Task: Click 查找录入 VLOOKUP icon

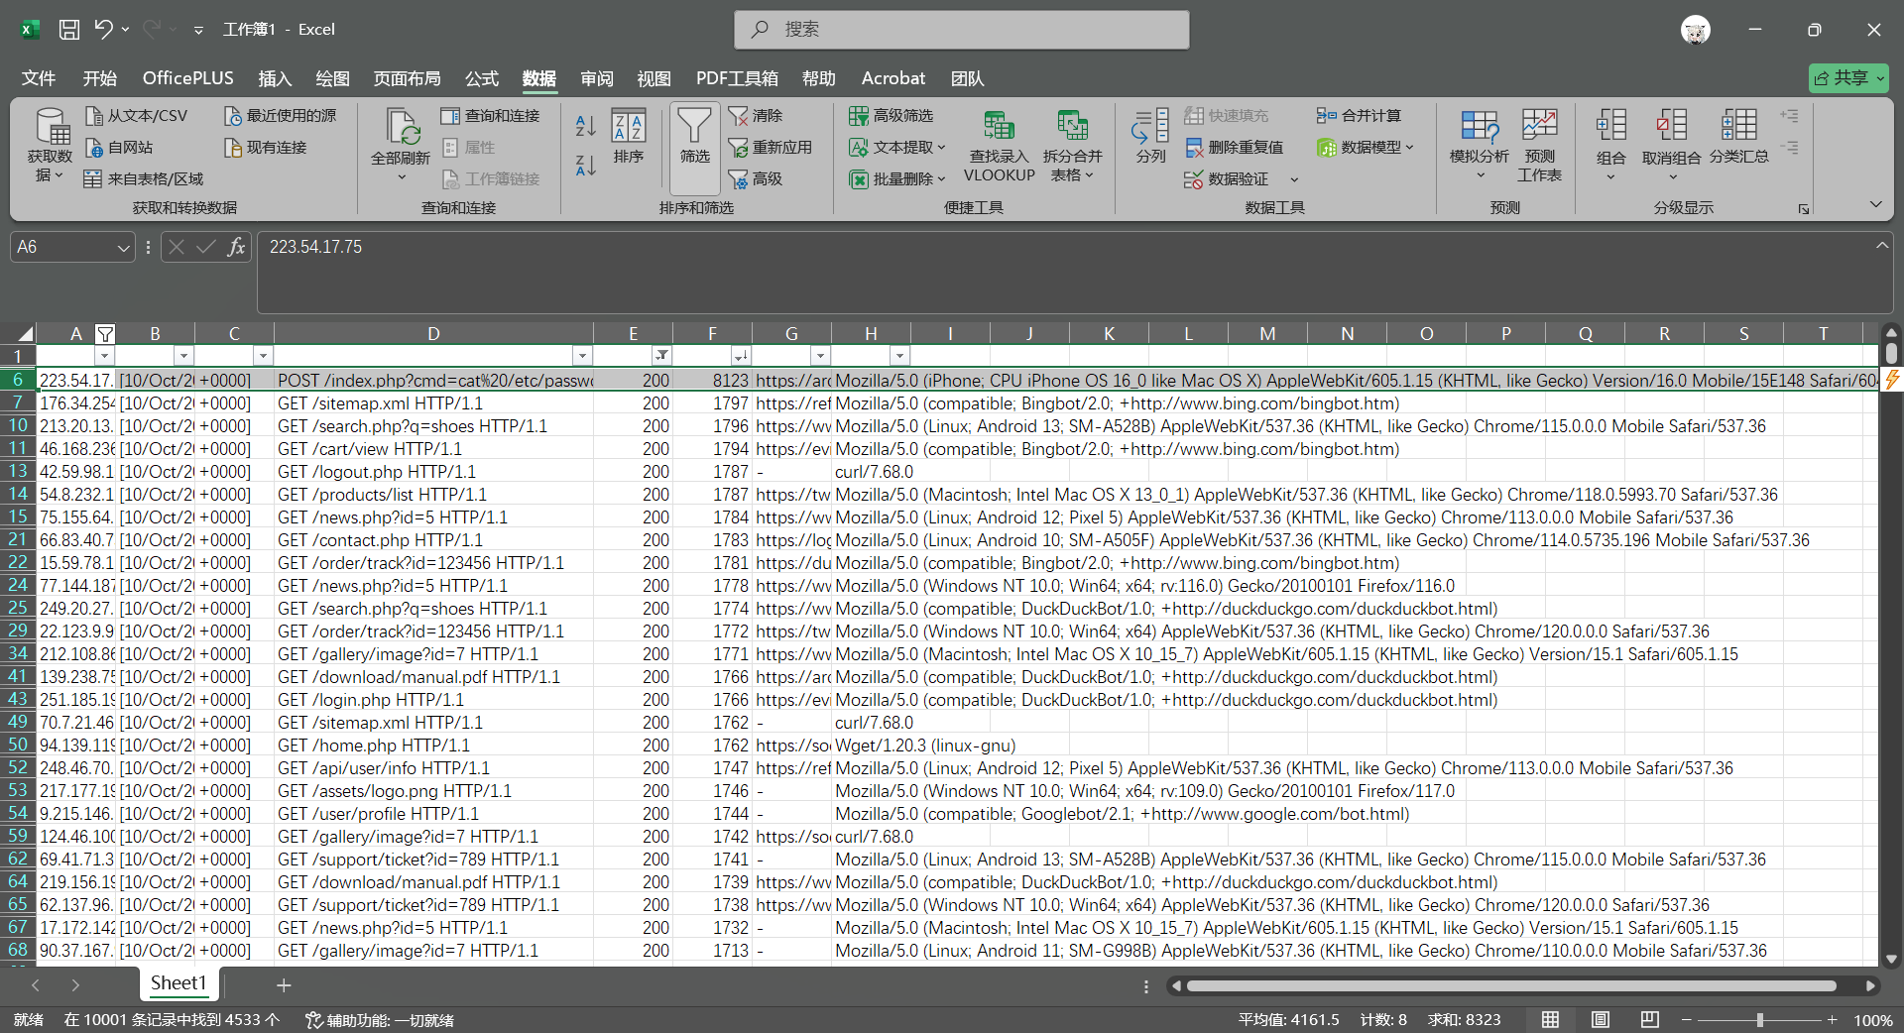Action: [x=999, y=142]
